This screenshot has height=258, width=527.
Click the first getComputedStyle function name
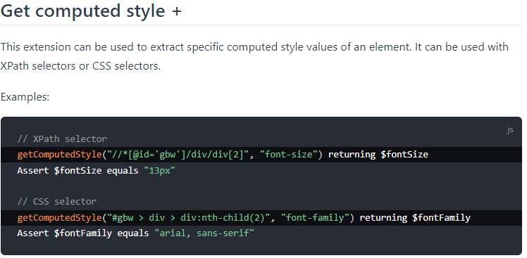pyautogui.click(x=59, y=155)
